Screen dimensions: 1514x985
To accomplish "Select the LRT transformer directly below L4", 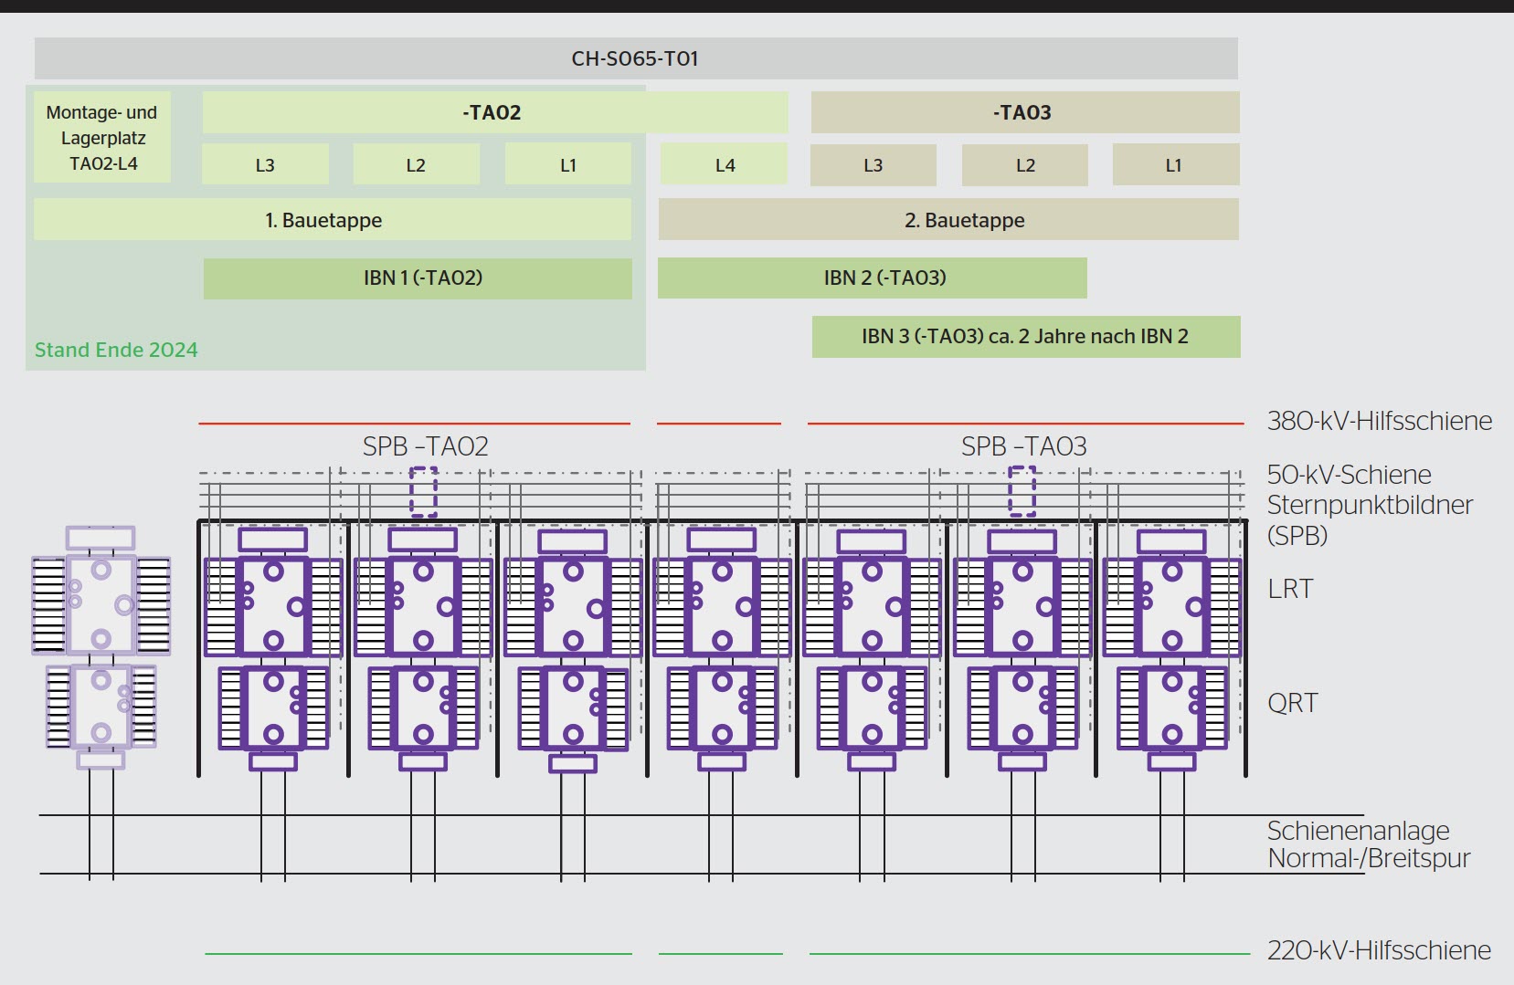I will click(x=722, y=606).
